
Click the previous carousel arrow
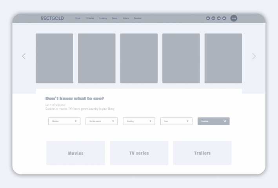(x=24, y=56)
